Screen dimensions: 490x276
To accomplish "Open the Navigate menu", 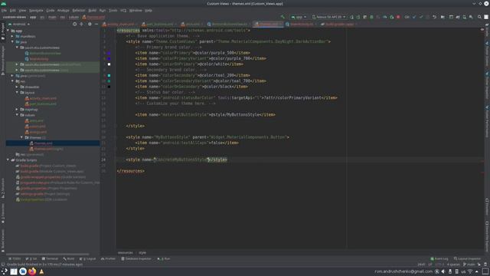I will pyautogui.click(x=36, y=10).
